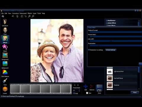This screenshot has width=142, height=107.
Task: Adjust the Line width slider
Action: [116, 41]
